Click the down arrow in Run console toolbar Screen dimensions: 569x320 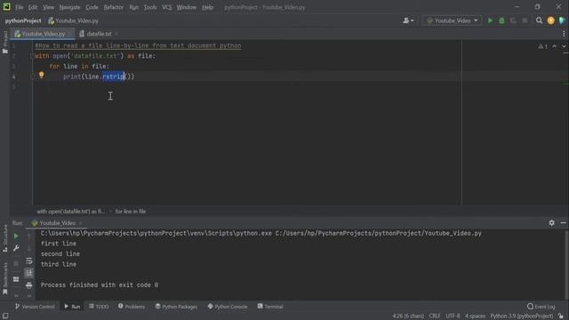click(x=29, y=249)
